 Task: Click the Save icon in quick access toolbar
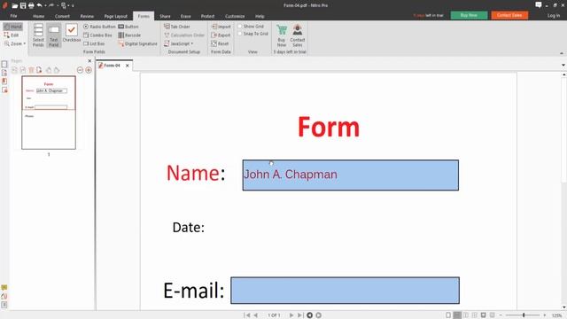click(23, 5)
